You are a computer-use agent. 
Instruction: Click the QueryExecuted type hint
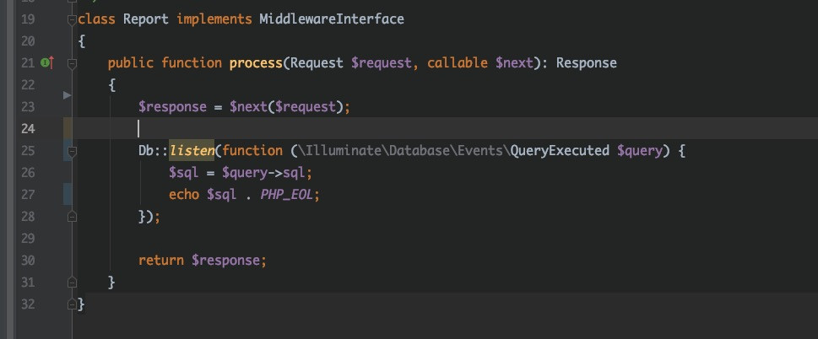coord(560,150)
